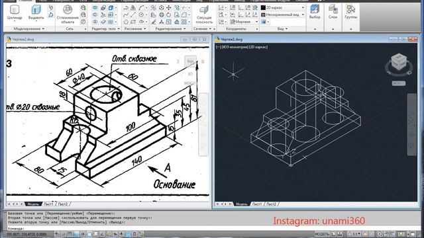Select the Цилиндр (Cylinder) tool
Screen dimensions: 424x238
click(x=15, y=13)
